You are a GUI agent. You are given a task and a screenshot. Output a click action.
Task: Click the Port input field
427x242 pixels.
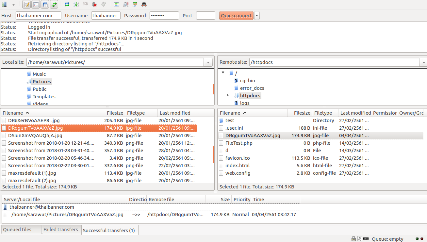click(205, 16)
